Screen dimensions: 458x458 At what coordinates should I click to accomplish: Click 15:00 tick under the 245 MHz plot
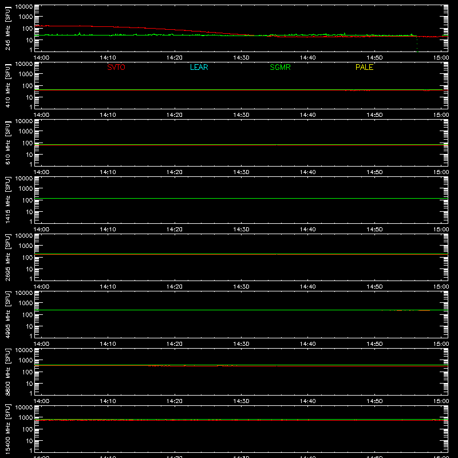click(x=441, y=58)
